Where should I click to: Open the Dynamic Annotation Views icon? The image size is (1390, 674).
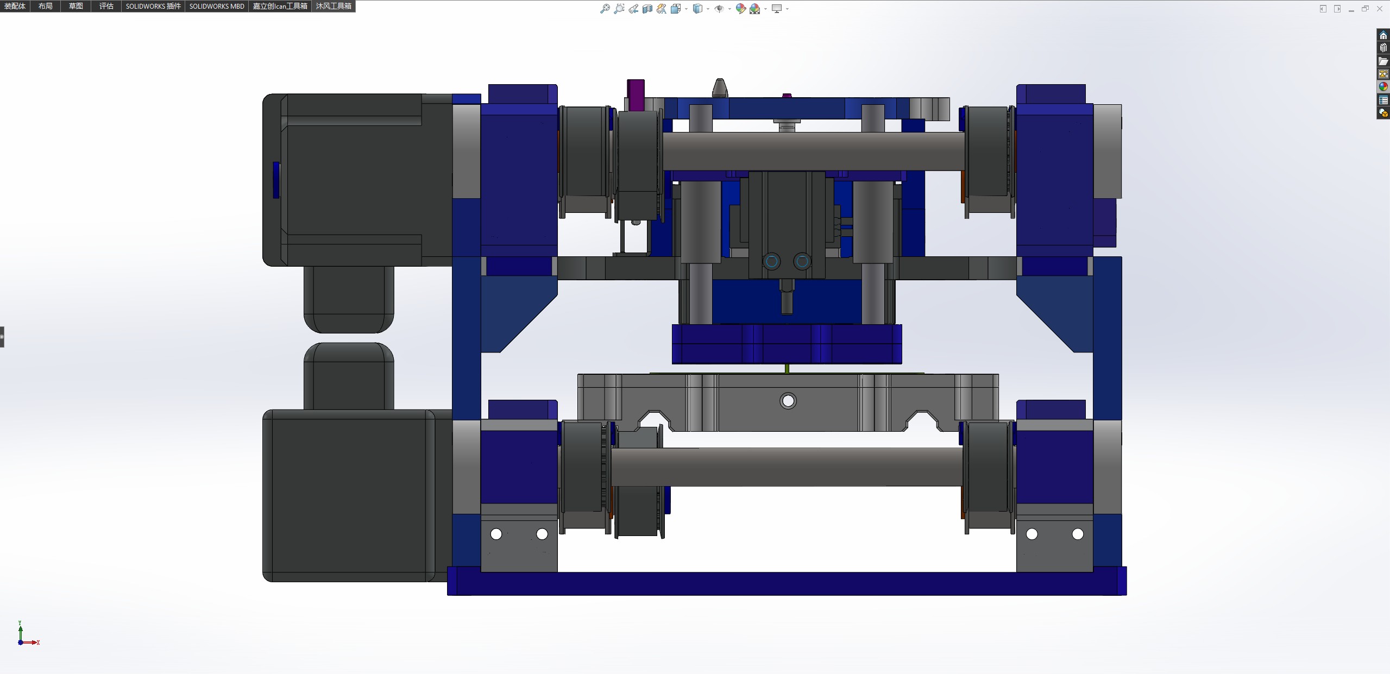(x=661, y=9)
